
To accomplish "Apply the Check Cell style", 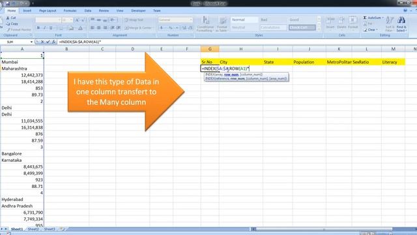I will click(x=302, y=27).
